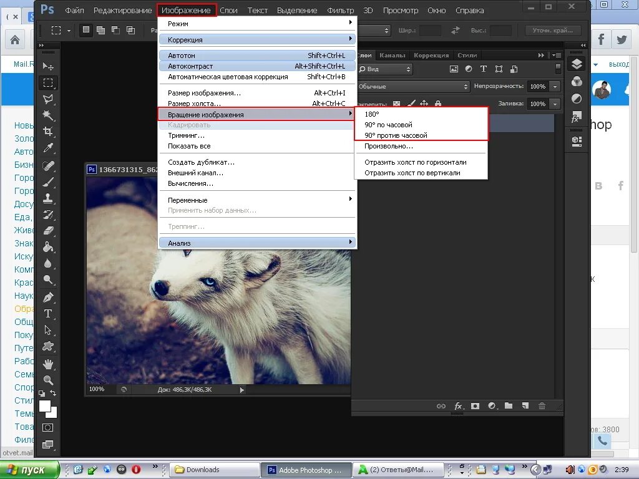Open the blend mode dropdown
The width and height of the screenshot is (639, 479).
tap(413, 86)
